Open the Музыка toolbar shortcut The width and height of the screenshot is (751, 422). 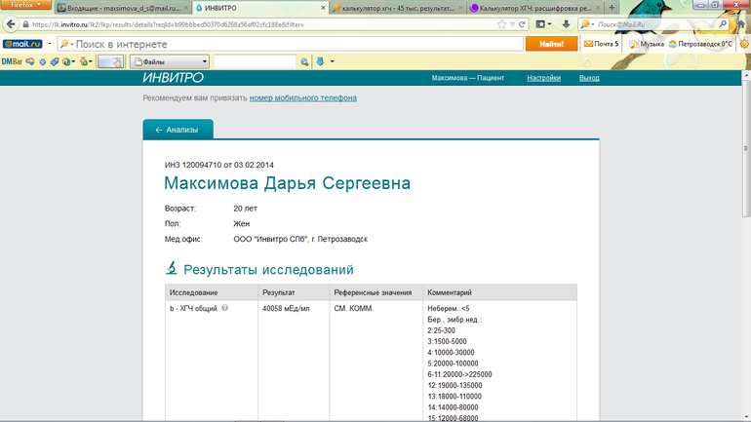coord(646,44)
